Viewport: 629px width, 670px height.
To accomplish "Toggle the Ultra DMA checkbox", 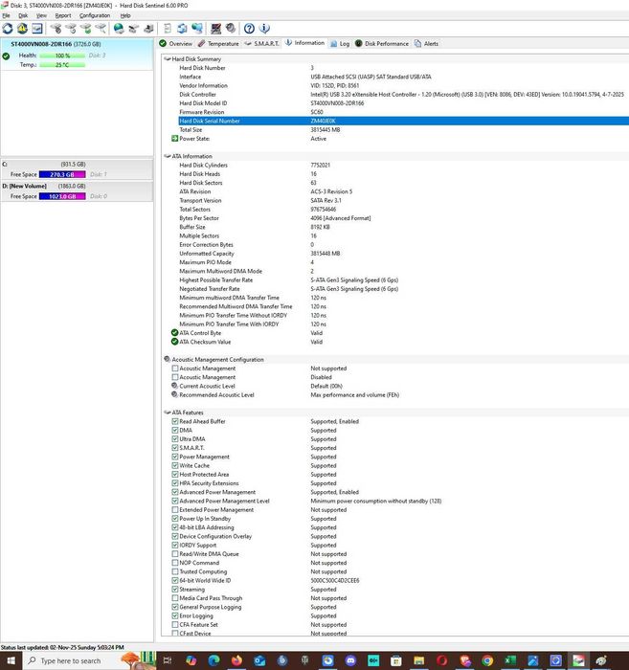I will click(x=175, y=438).
